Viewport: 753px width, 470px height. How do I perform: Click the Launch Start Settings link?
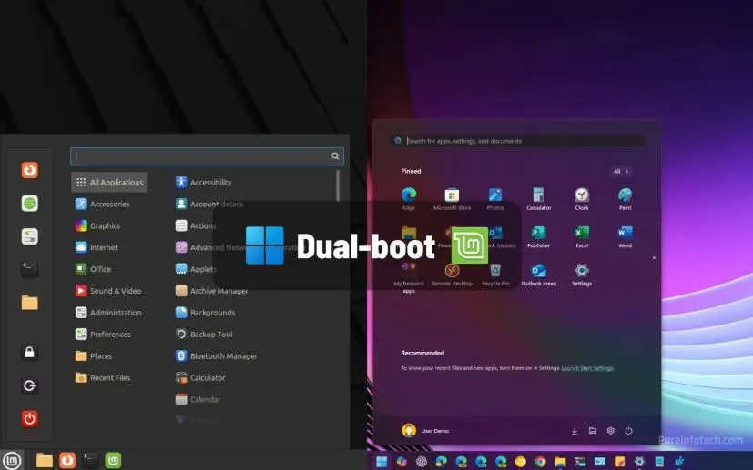pos(587,368)
